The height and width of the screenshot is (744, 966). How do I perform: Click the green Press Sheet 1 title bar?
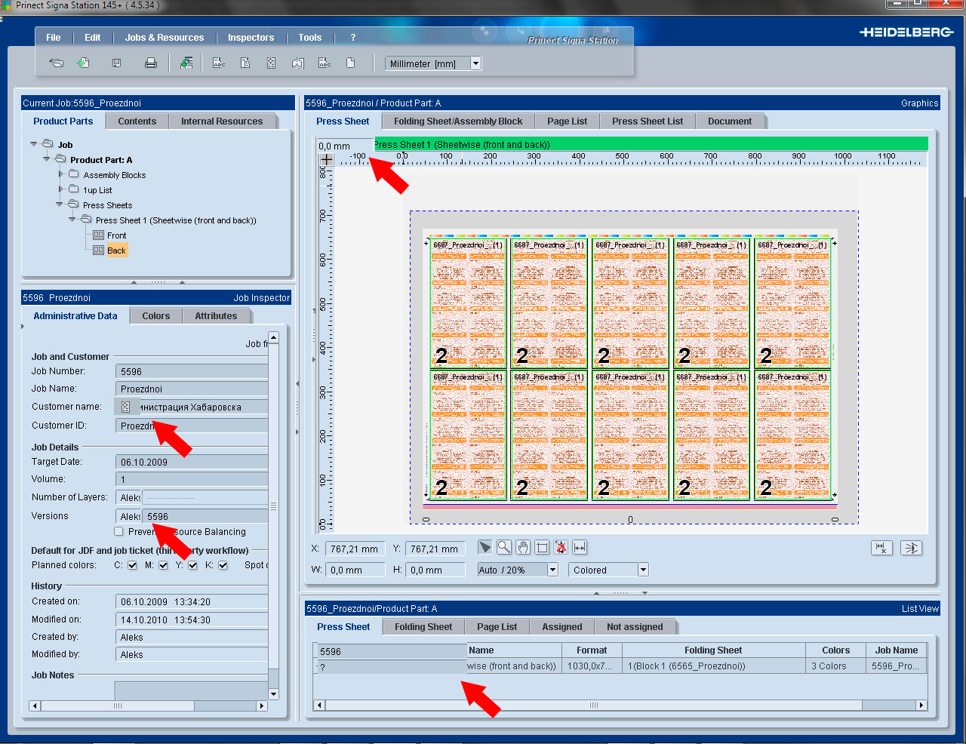[x=651, y=144]
